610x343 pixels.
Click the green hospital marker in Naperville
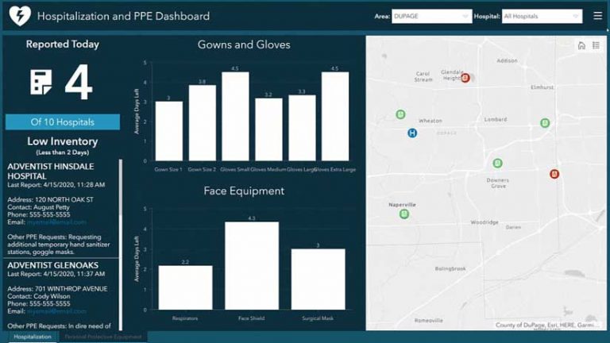click(x=404, y=214)
